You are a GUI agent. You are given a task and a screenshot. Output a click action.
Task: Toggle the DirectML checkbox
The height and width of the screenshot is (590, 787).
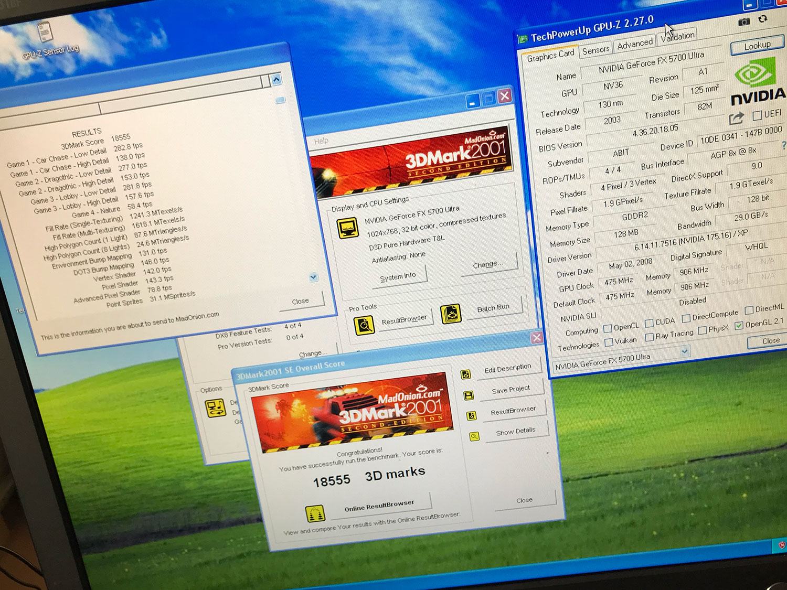click(x=749, y=310)
